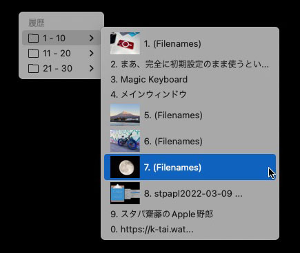This screenshot has width=300, height=253.
Task: Click the Mount Fuji thumbnail of item 5
Action: tap(125, 115)
